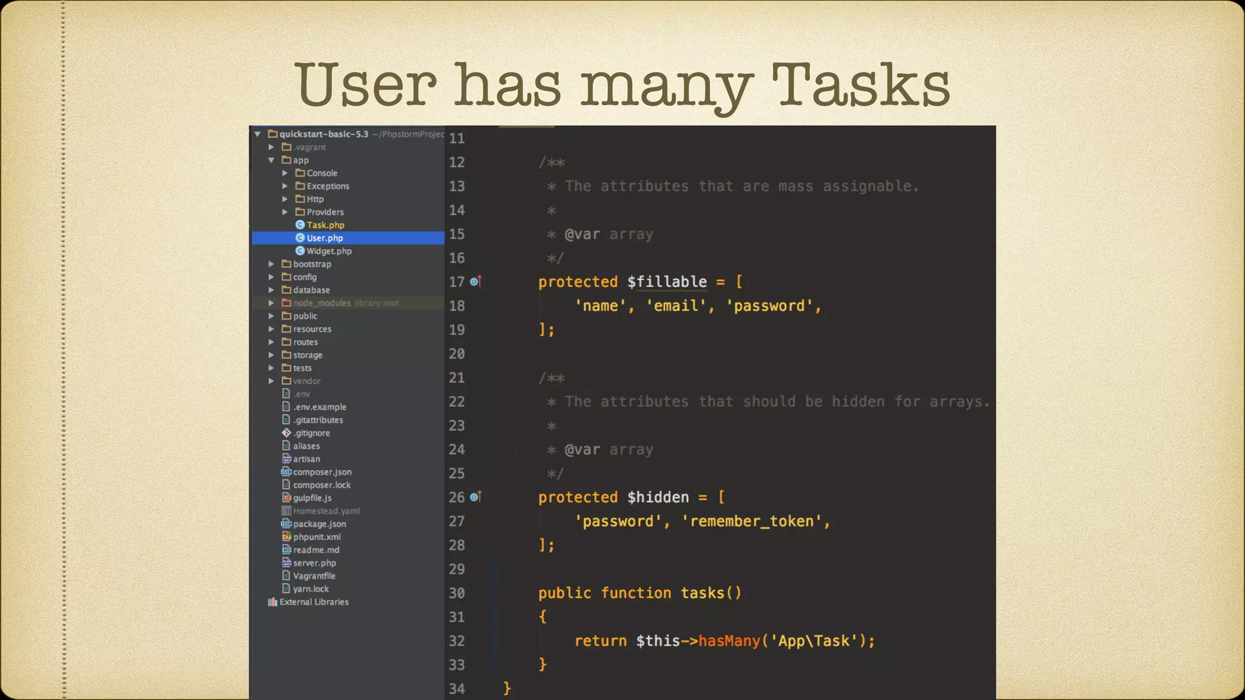Viewport: 1245px width, 700px height.
Task: Click the readme.md markdown icon
Action: [286, 549]
